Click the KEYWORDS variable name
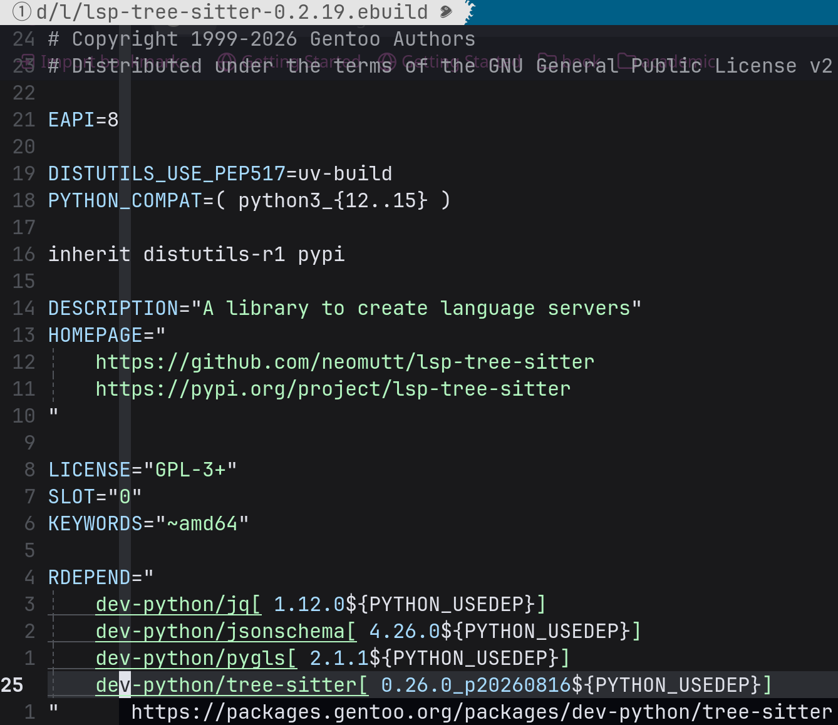838x725 pixels. [x=96, y=523]
